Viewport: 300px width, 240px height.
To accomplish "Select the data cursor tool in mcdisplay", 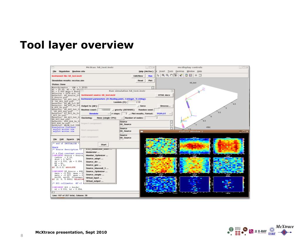I will (x=180, y=75).
